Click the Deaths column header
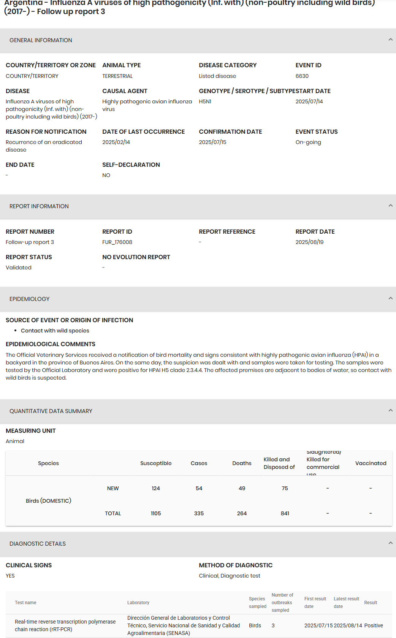The image size is (396, 638). [242, 463]
